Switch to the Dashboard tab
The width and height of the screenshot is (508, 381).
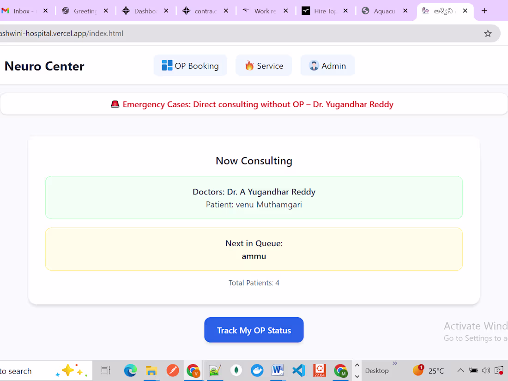(x=139, y=11)
